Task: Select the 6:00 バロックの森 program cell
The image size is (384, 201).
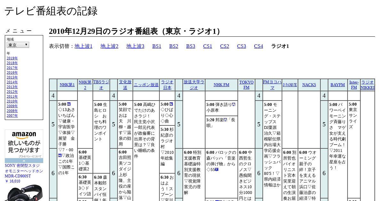Action: pyautogui.click(x=221, y=173)
